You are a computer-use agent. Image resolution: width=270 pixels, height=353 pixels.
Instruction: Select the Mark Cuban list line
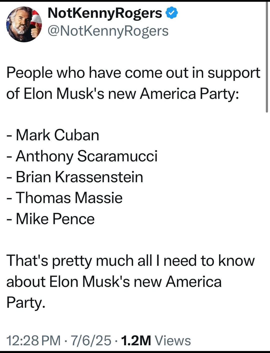pyautogui.click(x=53, y=135)
